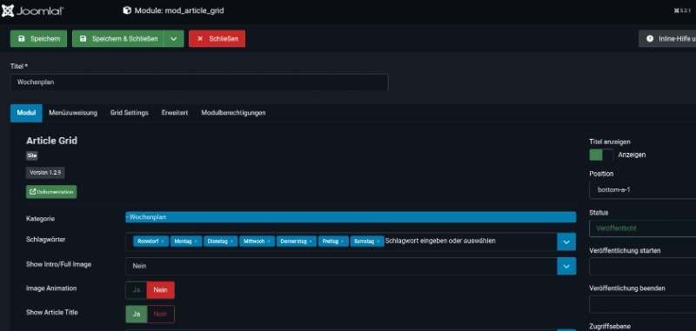Click the Schlagwörter label
The height and width of the screenshot is (331, 696).
[x=46, y=239]
